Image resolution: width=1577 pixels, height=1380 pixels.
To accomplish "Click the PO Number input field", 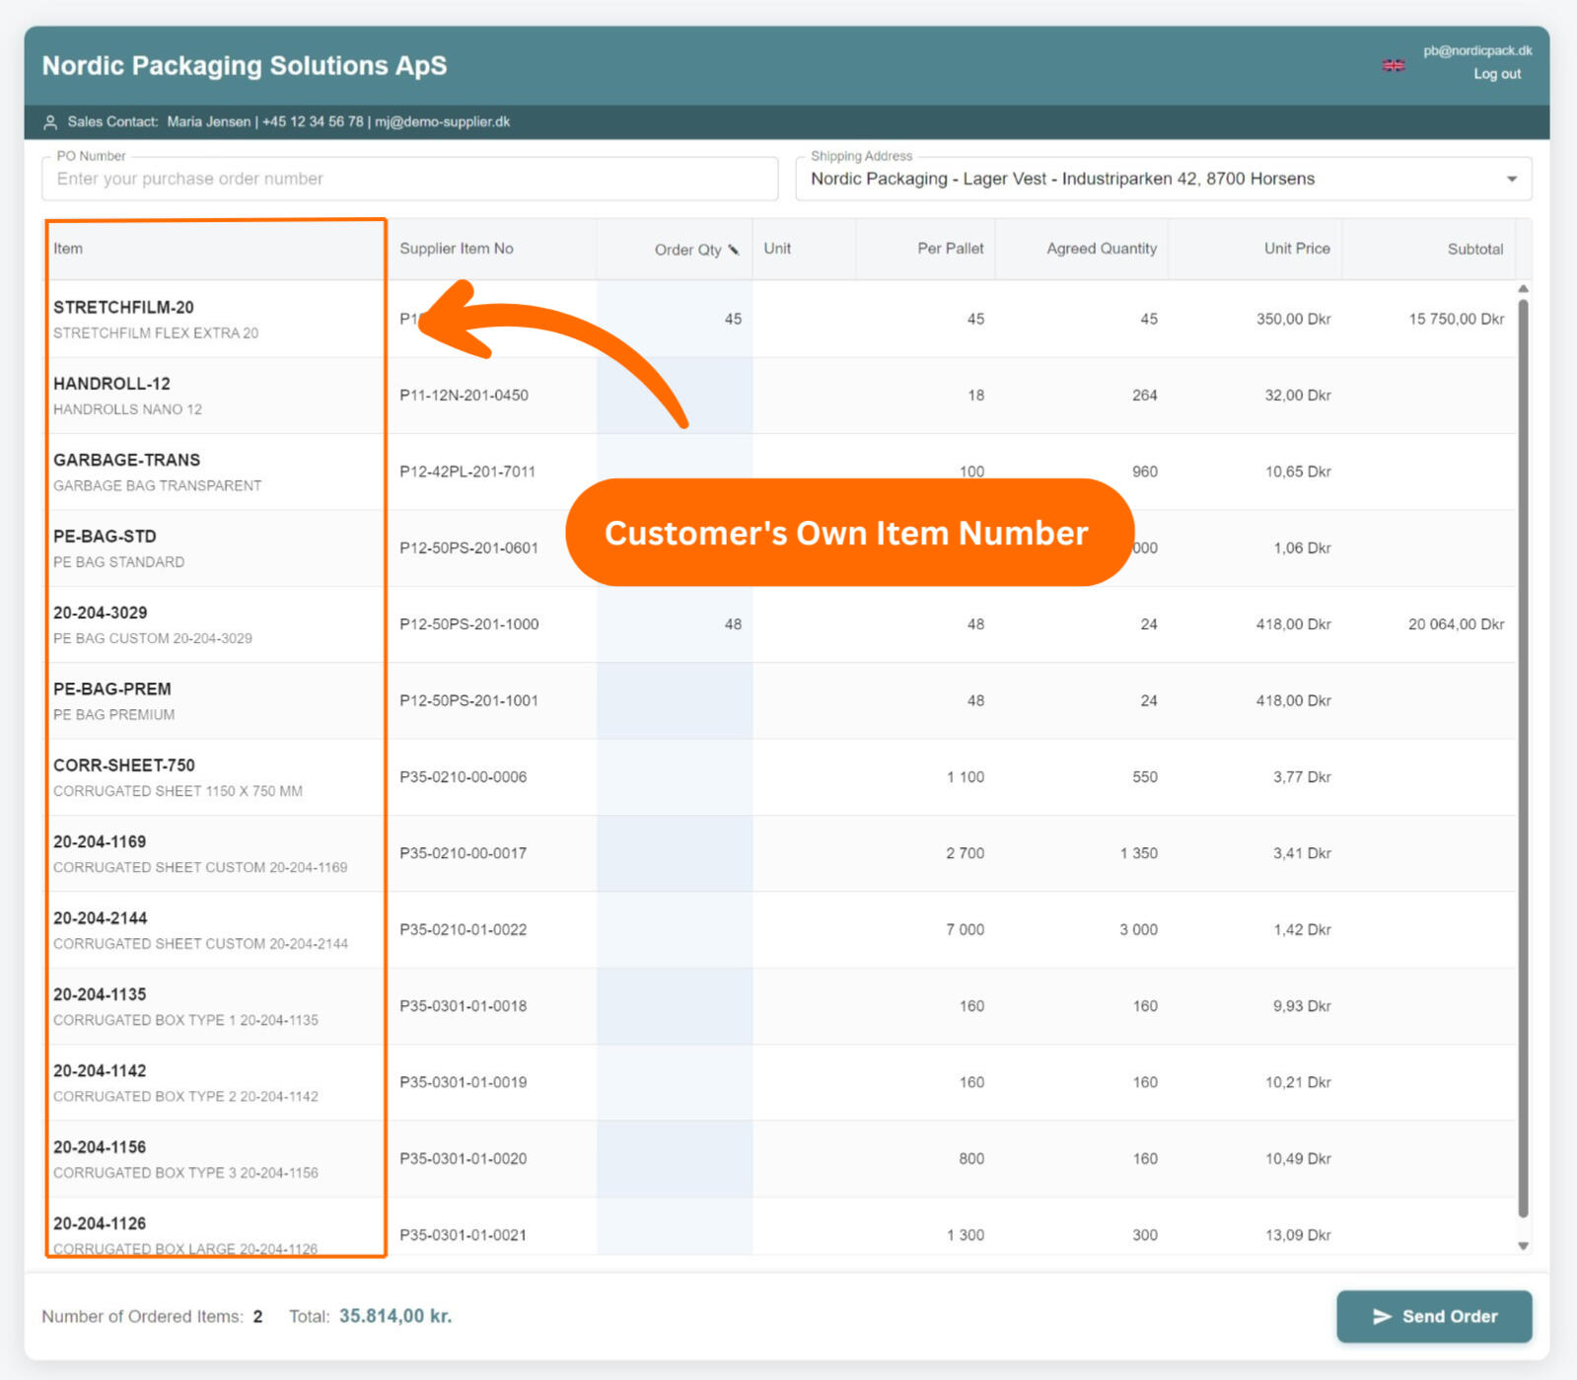I will click(409, 179).
